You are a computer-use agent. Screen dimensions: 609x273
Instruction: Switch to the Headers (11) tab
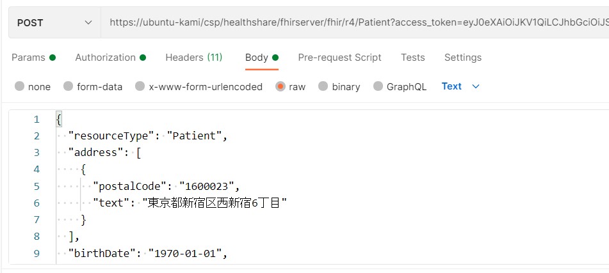(193, 58)
